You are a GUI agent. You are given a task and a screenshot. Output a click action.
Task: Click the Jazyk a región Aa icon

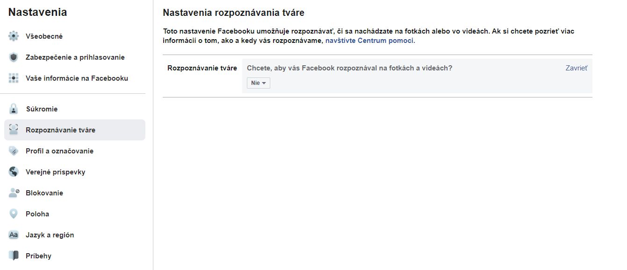tap(14, 235)
